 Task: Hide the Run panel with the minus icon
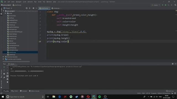pos(176,64)
